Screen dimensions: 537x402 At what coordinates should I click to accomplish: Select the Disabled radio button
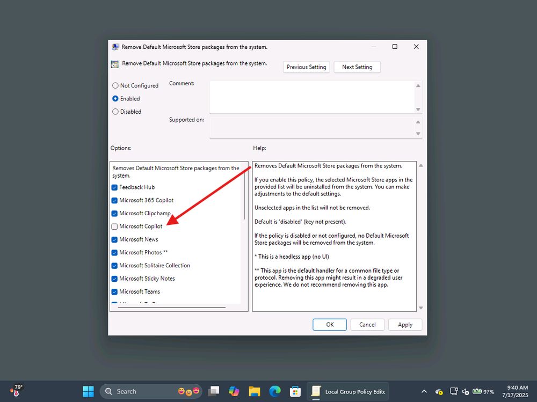click(x=115, y=112)
